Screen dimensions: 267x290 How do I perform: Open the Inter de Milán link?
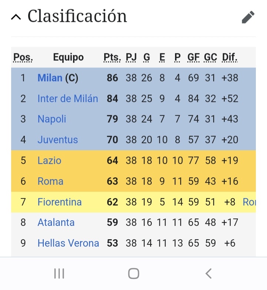click(67, 98)
